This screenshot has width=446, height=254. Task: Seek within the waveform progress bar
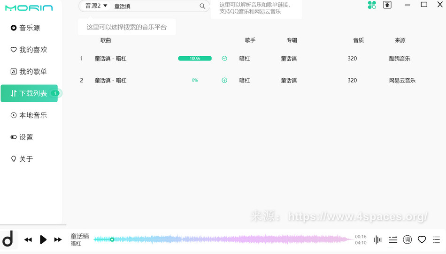[x=223, y=239]
